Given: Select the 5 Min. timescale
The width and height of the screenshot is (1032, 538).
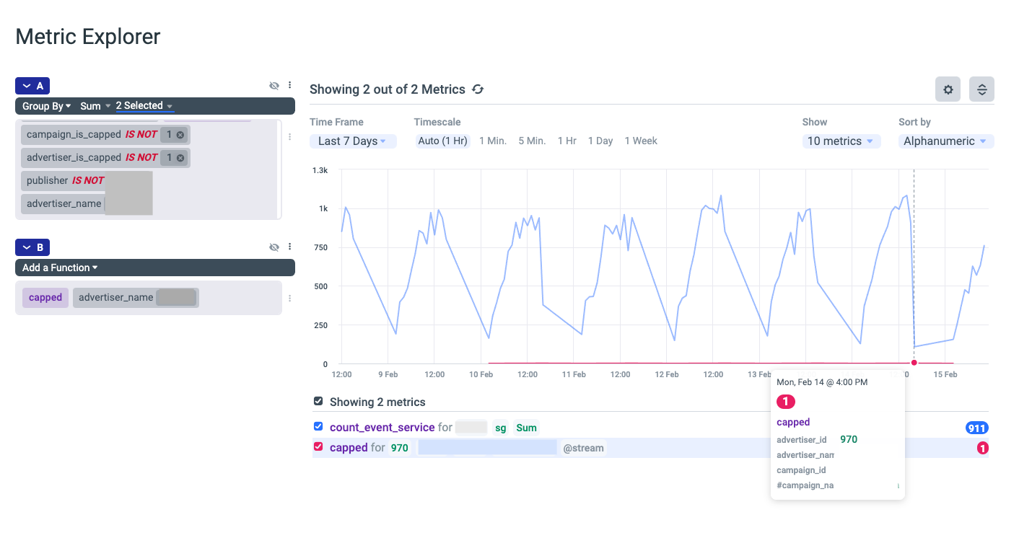Looking at the screenshot, I should point(532,141).
